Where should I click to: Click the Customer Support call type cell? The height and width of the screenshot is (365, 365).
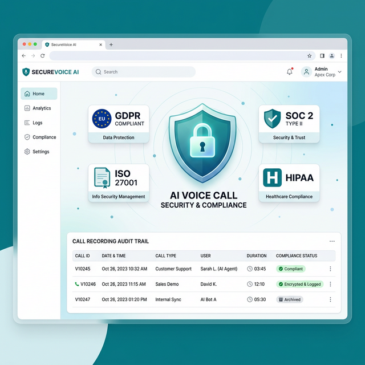[173, 269]
